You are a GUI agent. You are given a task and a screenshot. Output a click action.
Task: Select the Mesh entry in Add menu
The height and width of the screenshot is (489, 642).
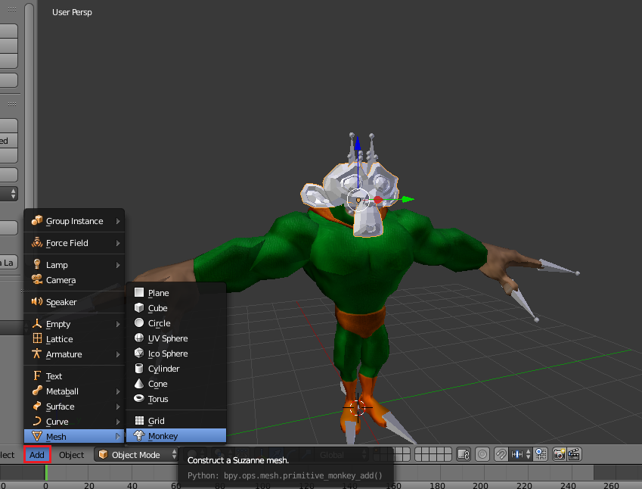click(x=74, y=437)
